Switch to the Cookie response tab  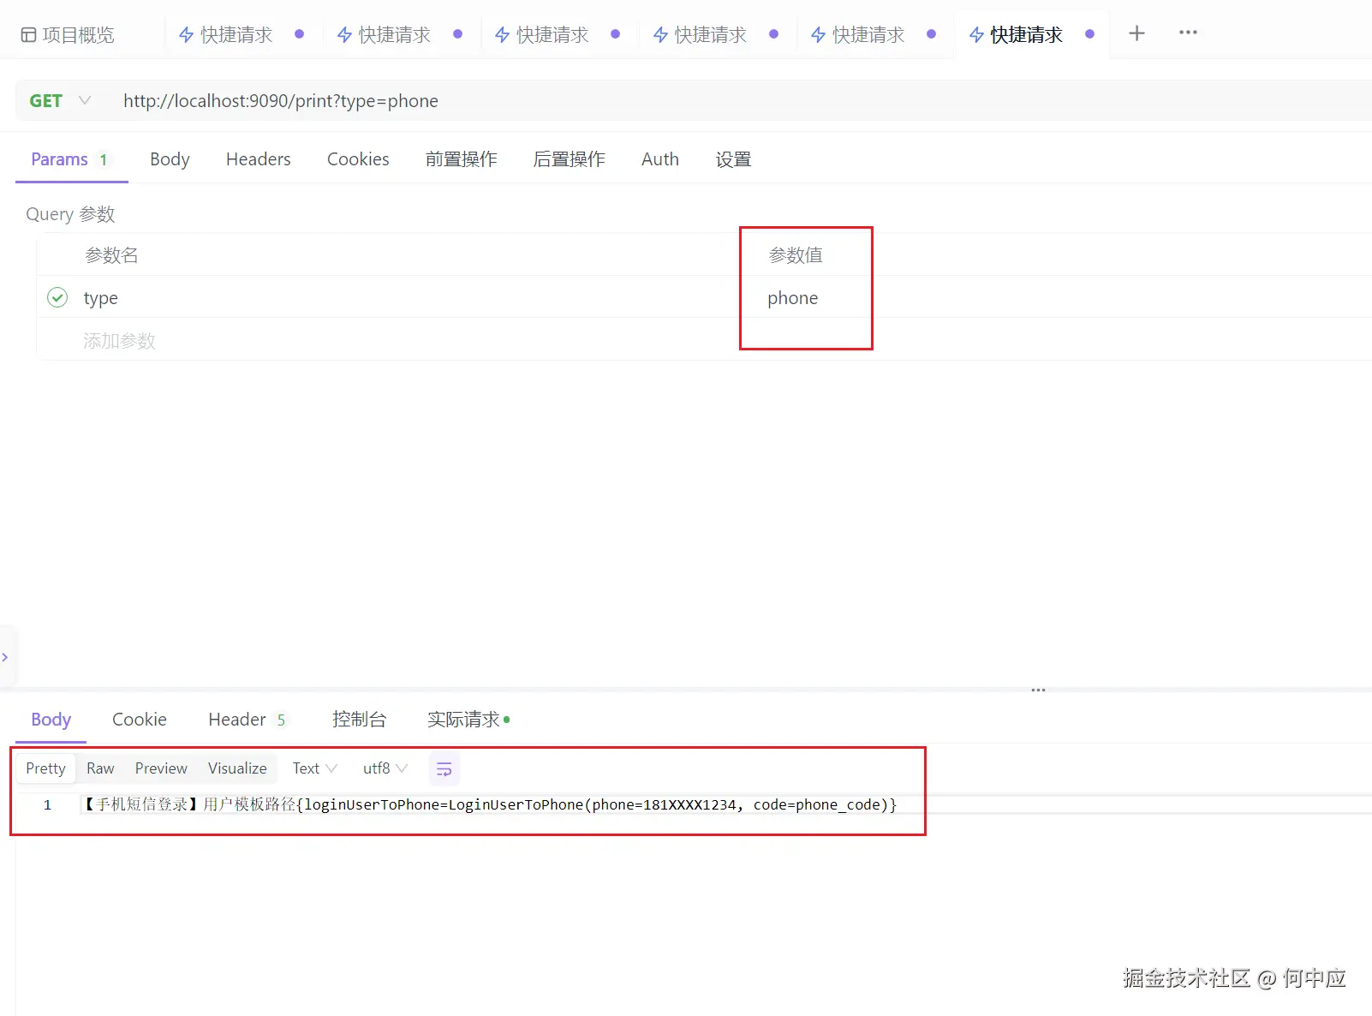(x=139, y=720)
